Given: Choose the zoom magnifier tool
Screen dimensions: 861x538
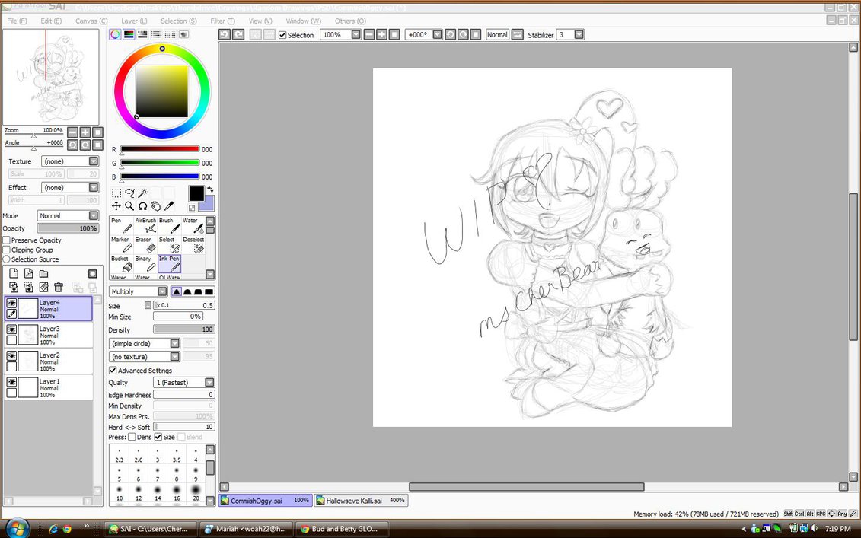Looking at the screenshot, I should pyautogui.click(x=129, y=206).
